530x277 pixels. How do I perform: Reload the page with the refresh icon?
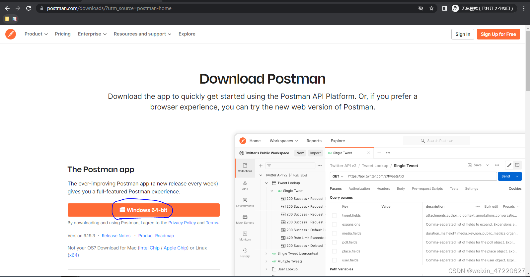pos(29,8)
